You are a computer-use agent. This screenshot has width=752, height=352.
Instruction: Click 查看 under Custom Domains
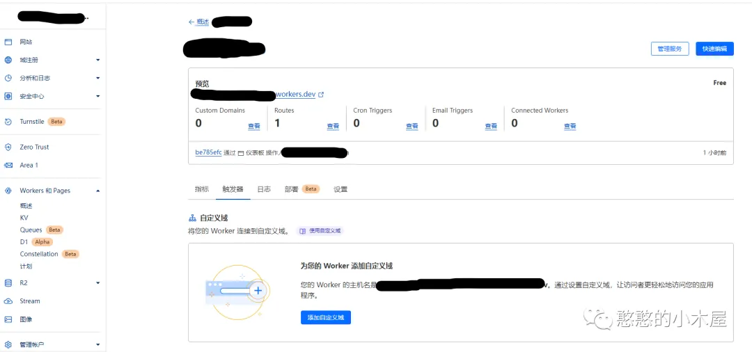pos(253,127)
